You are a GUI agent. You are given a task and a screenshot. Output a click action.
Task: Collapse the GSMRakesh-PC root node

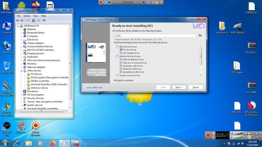click(18, 26)
